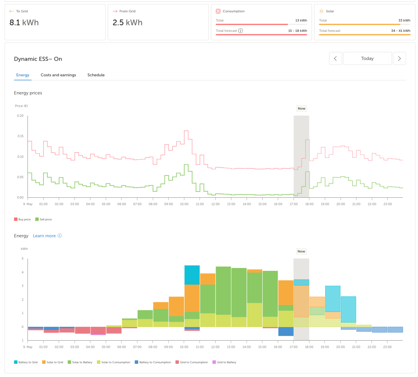The width and height of the screenshot is (418, 377).
Task: Click the Solar sun icon
Action: tap(321, 11)
